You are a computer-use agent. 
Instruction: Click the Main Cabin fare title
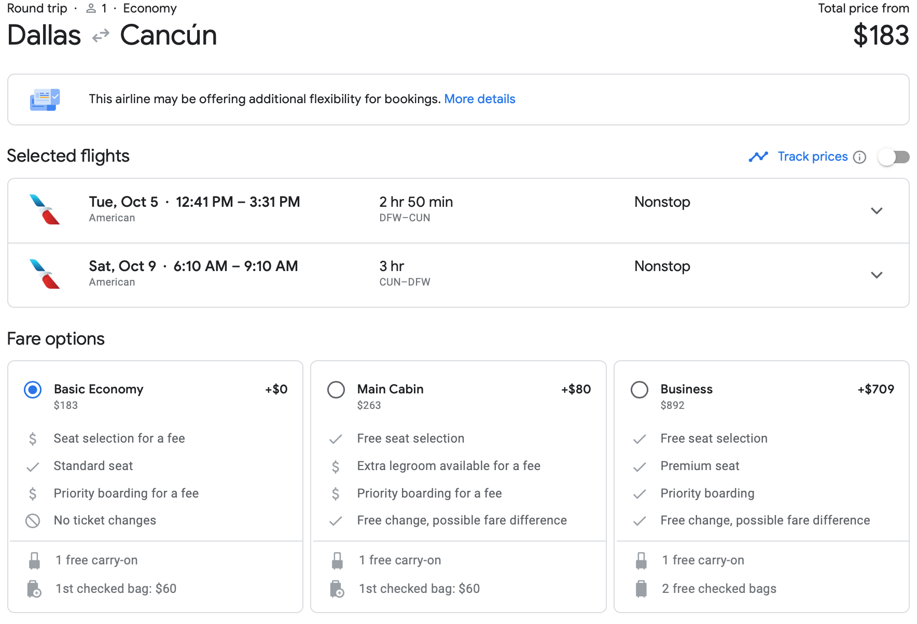point(391,389)
